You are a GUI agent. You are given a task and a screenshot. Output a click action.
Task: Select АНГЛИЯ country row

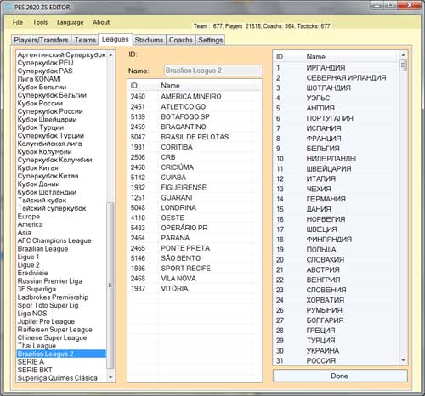pyautogui.click(x=337, y=108)
